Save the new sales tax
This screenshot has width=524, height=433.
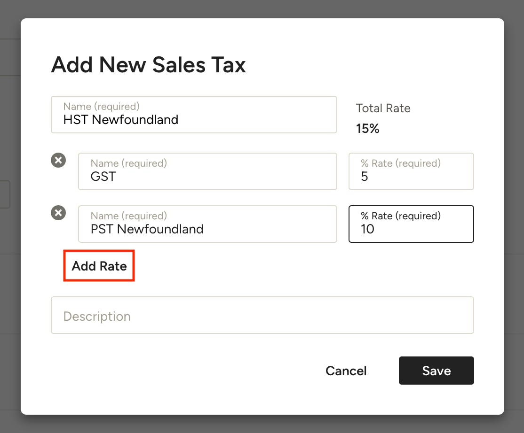436,371
